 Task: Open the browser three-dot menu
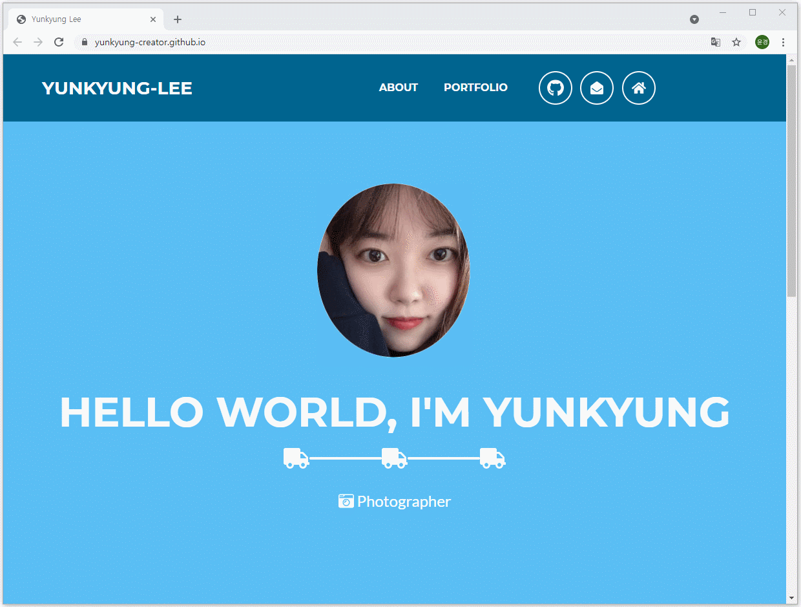pyautogui.click(x=783, y=42)
